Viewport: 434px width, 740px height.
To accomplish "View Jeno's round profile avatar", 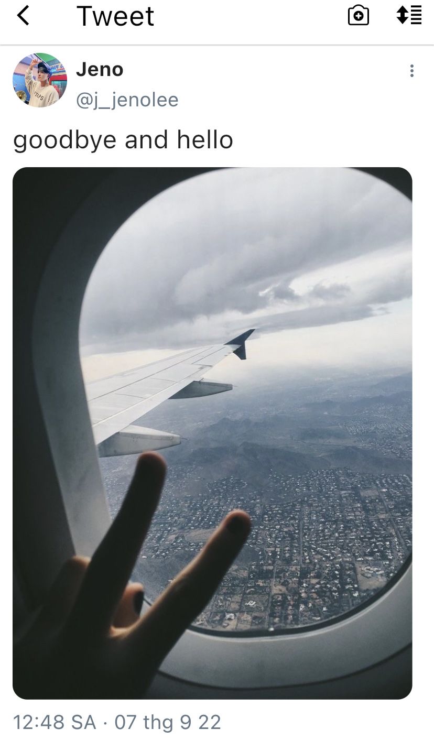I will (40, 80).
